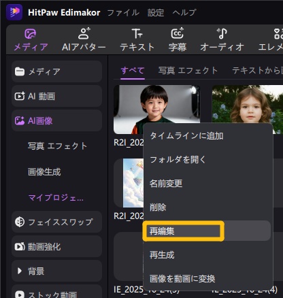Choose 再生成 from context menu
Image resolution: width=283 pixels, height=298 pixels.
coord(207,255)
